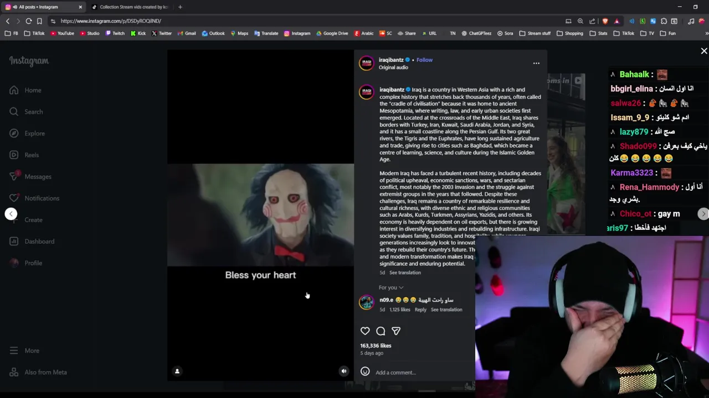Open Home in the Instagram sidebar
This screenshot has height=398, width=709.
tap(25, 90)
